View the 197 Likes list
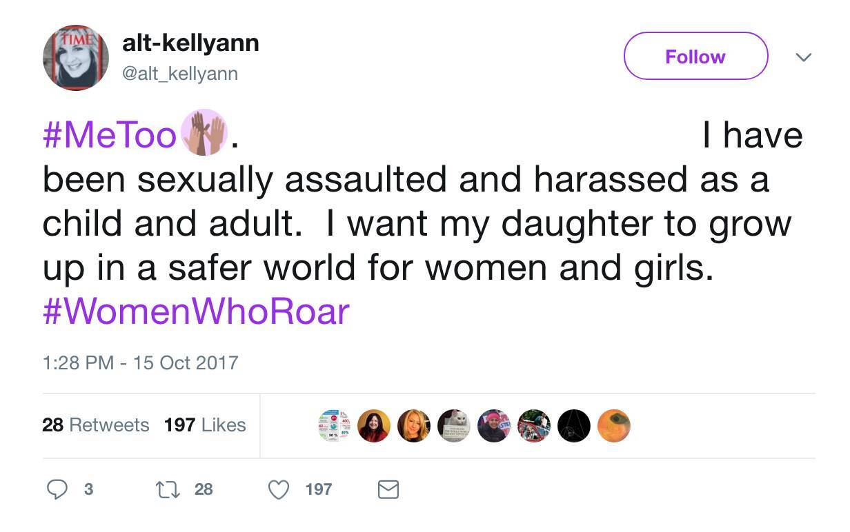Image resolution: width=850 pixels, height=532 pixels. click(x=205, y=425)
